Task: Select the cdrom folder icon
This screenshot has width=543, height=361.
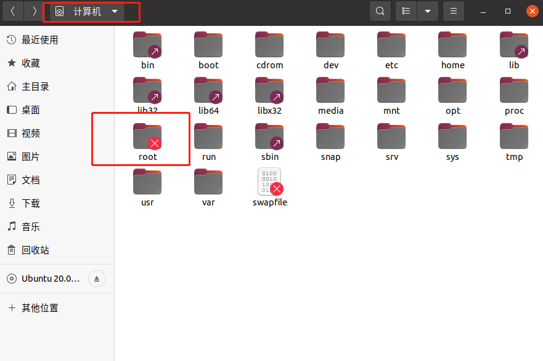Action: 269,44
